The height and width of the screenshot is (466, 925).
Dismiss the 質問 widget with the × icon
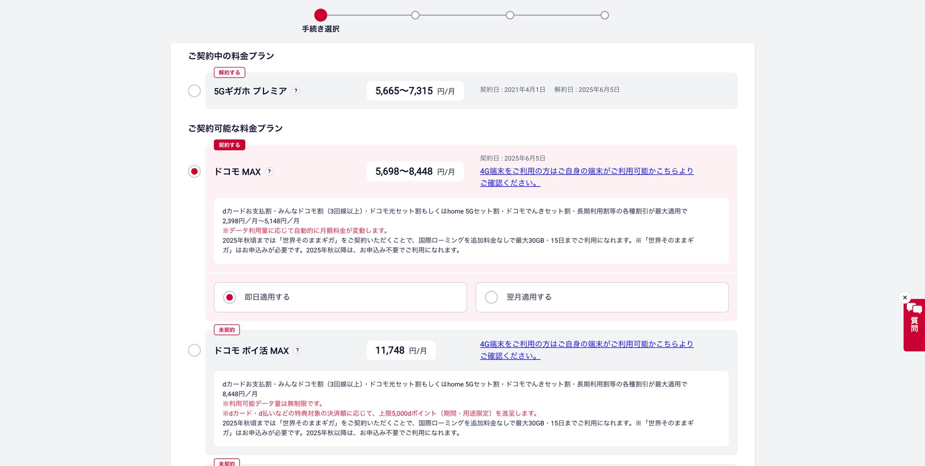coord(905,298)
